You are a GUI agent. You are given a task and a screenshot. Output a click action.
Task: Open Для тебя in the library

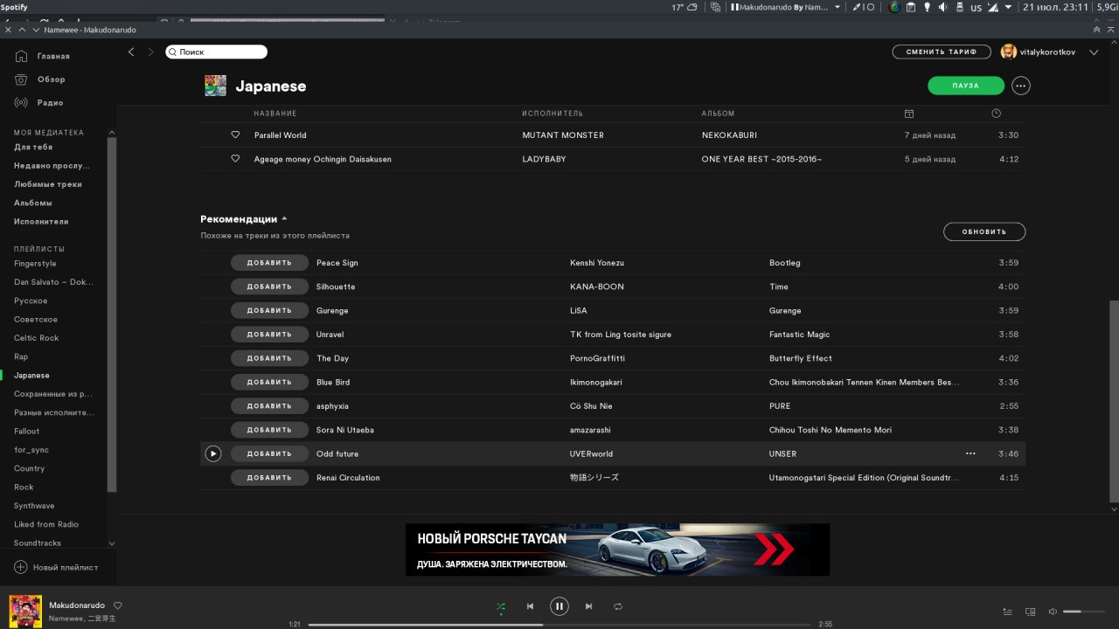(33, 148)
